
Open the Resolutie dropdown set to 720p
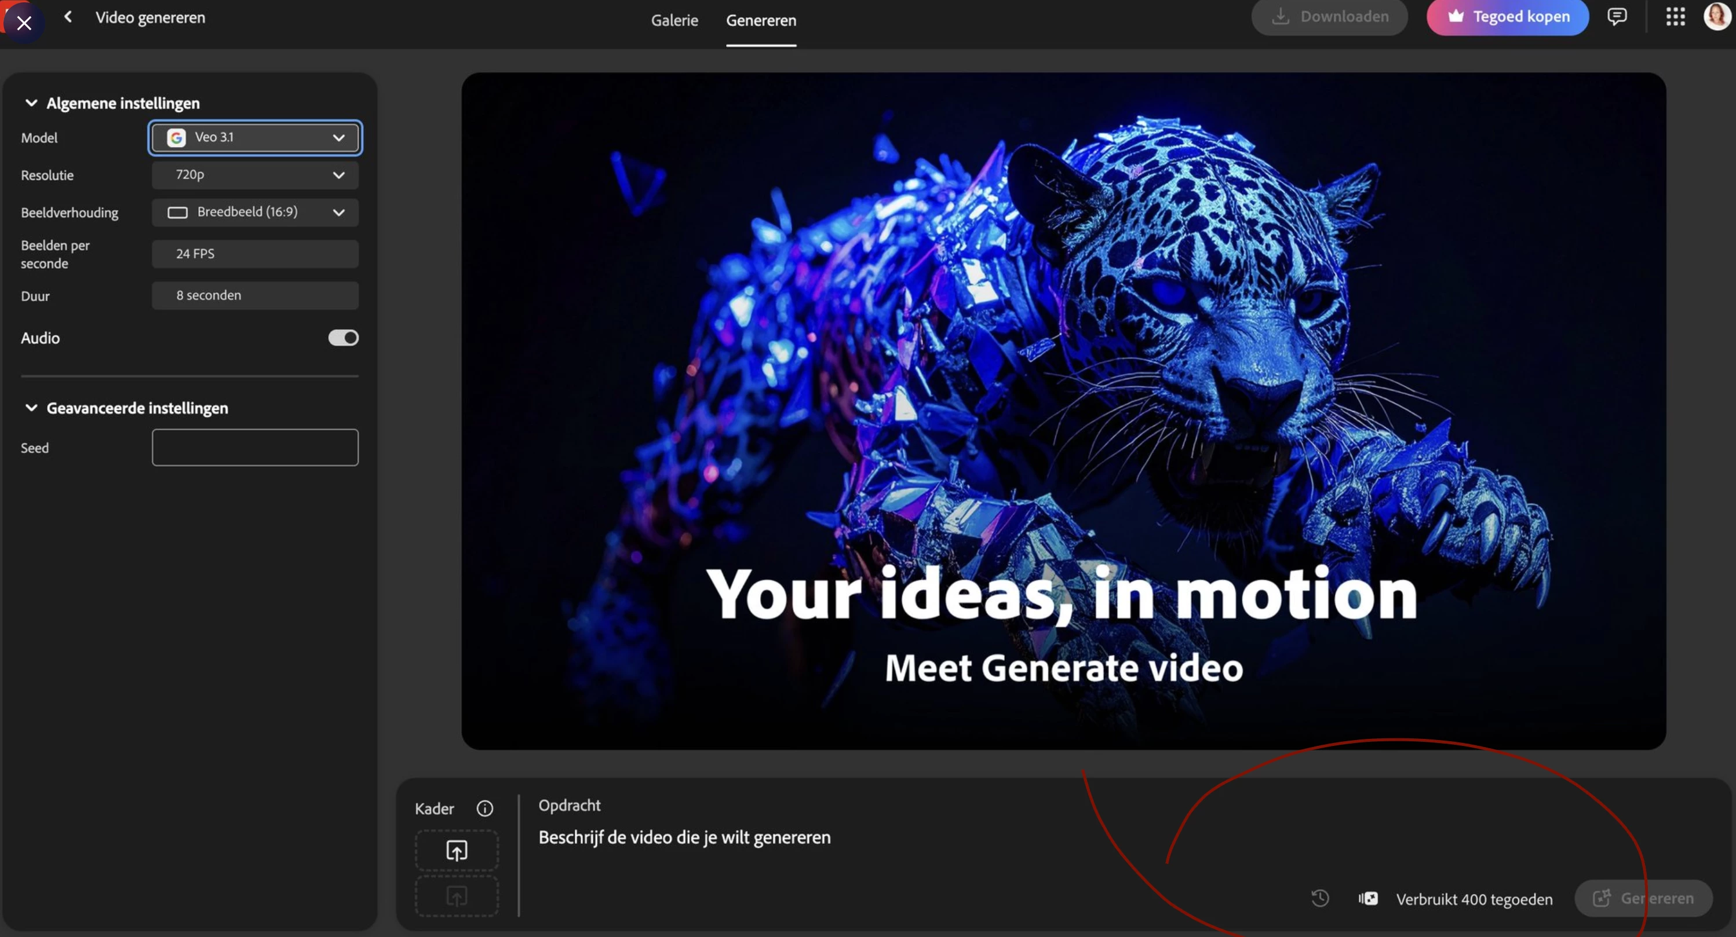[256, 175]
